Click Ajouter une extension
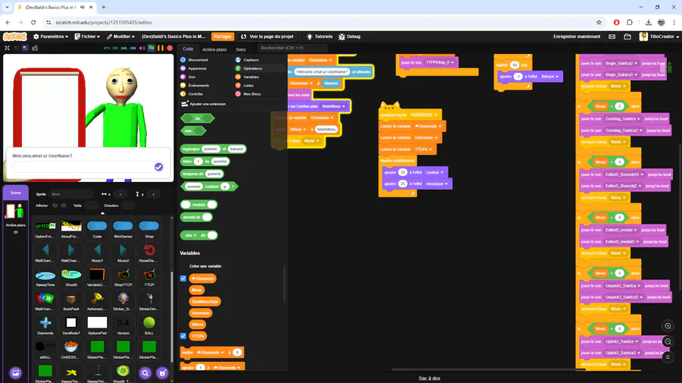This screenshot has height=383, width=682. (x=204, y=104)
